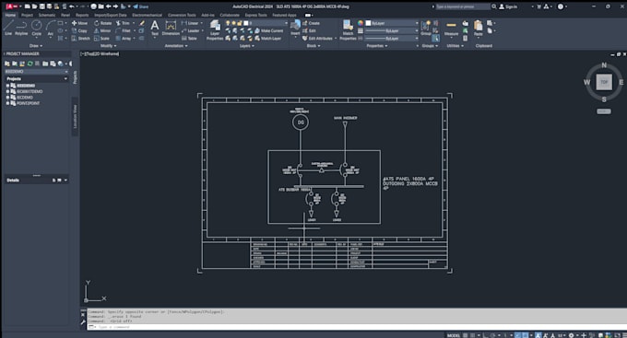This screenshot has width=627, height=338.
Task: Open the Electromechanical tab
Action: point(148,15)
